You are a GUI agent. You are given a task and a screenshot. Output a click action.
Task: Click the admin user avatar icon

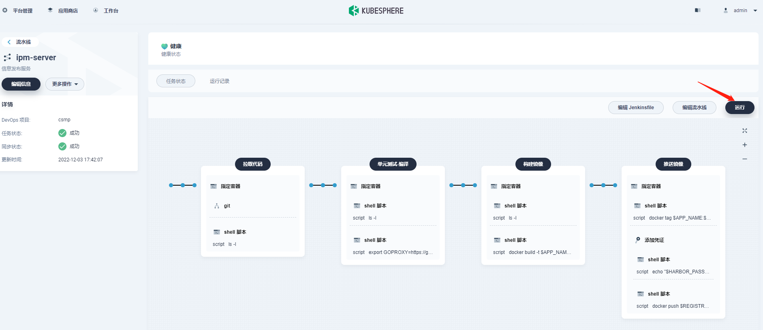tap(726, 11)
